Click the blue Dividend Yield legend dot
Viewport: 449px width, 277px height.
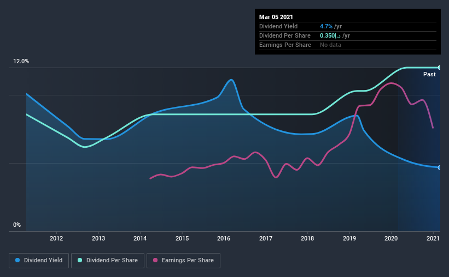[18, 260]
